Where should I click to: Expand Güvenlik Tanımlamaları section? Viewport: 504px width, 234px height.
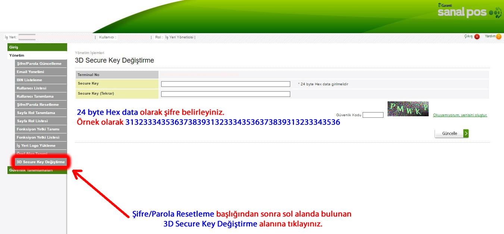37,170
